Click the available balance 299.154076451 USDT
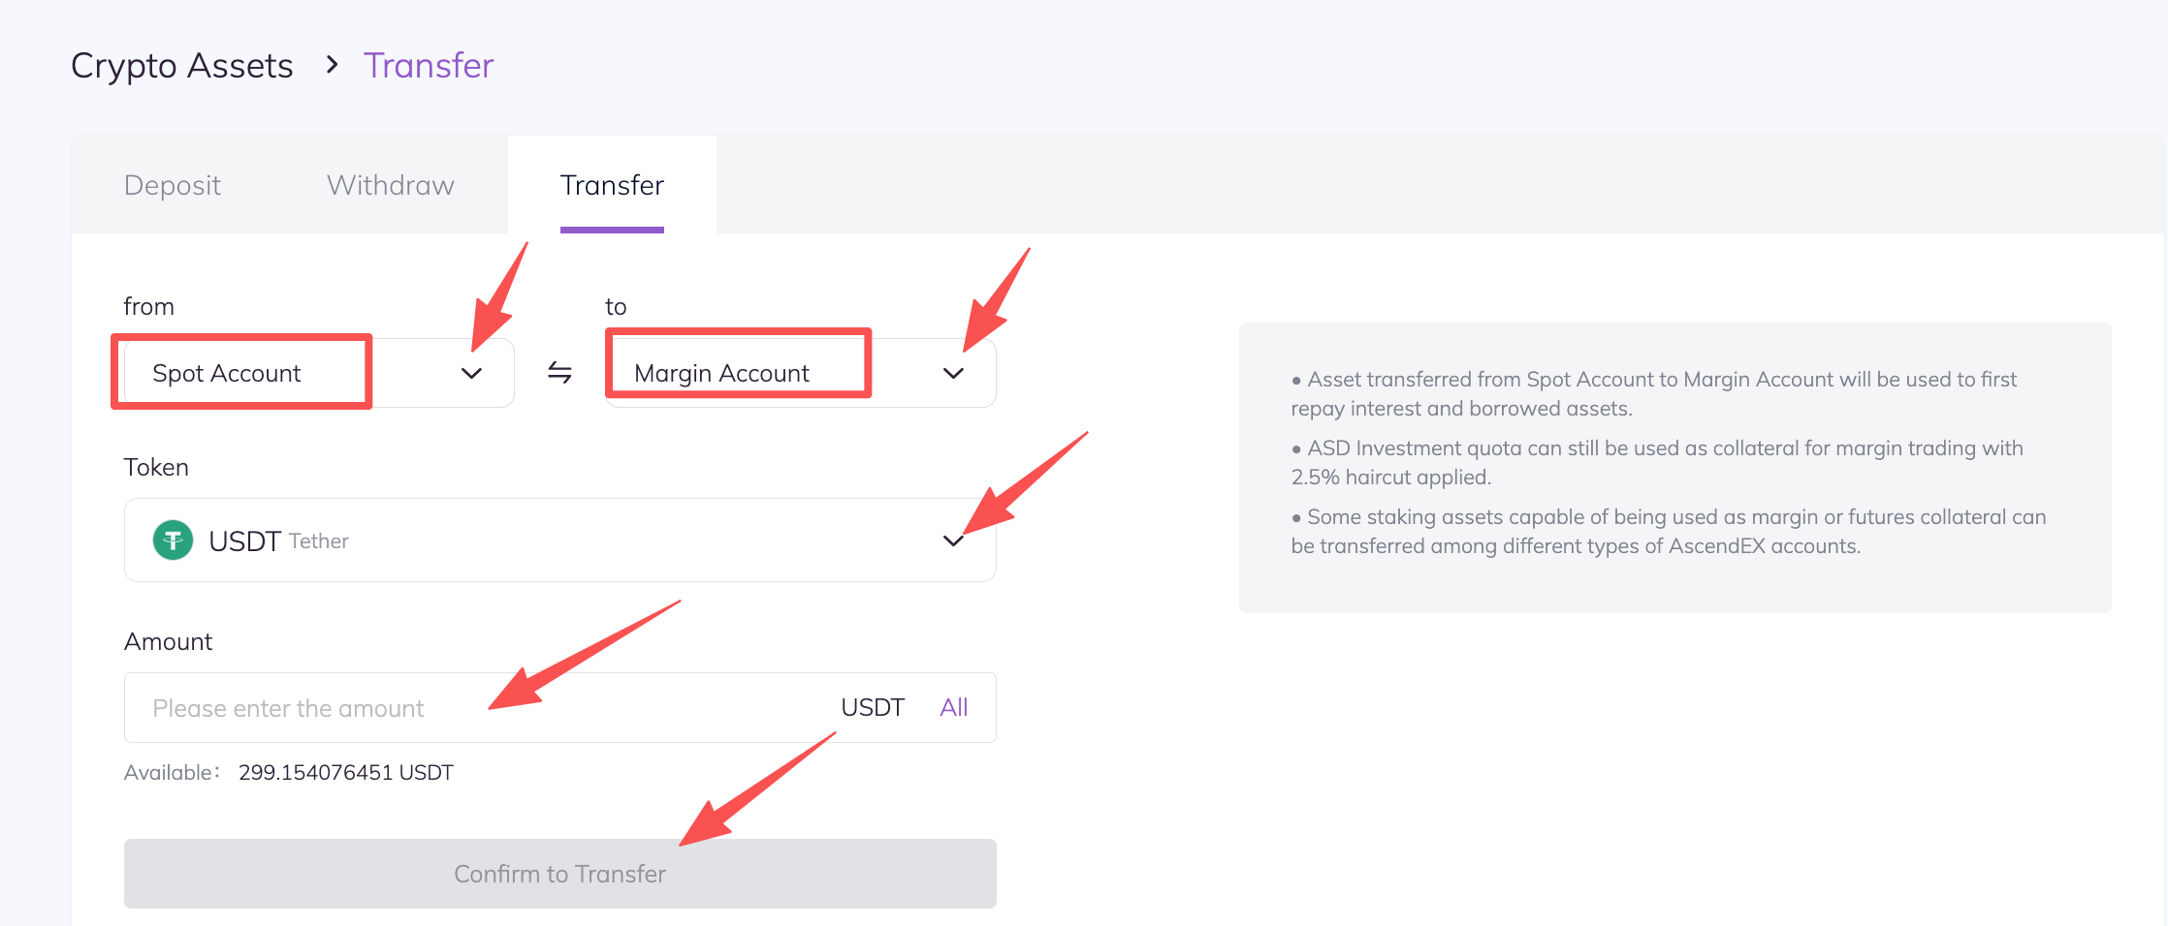 click(345, 773)
